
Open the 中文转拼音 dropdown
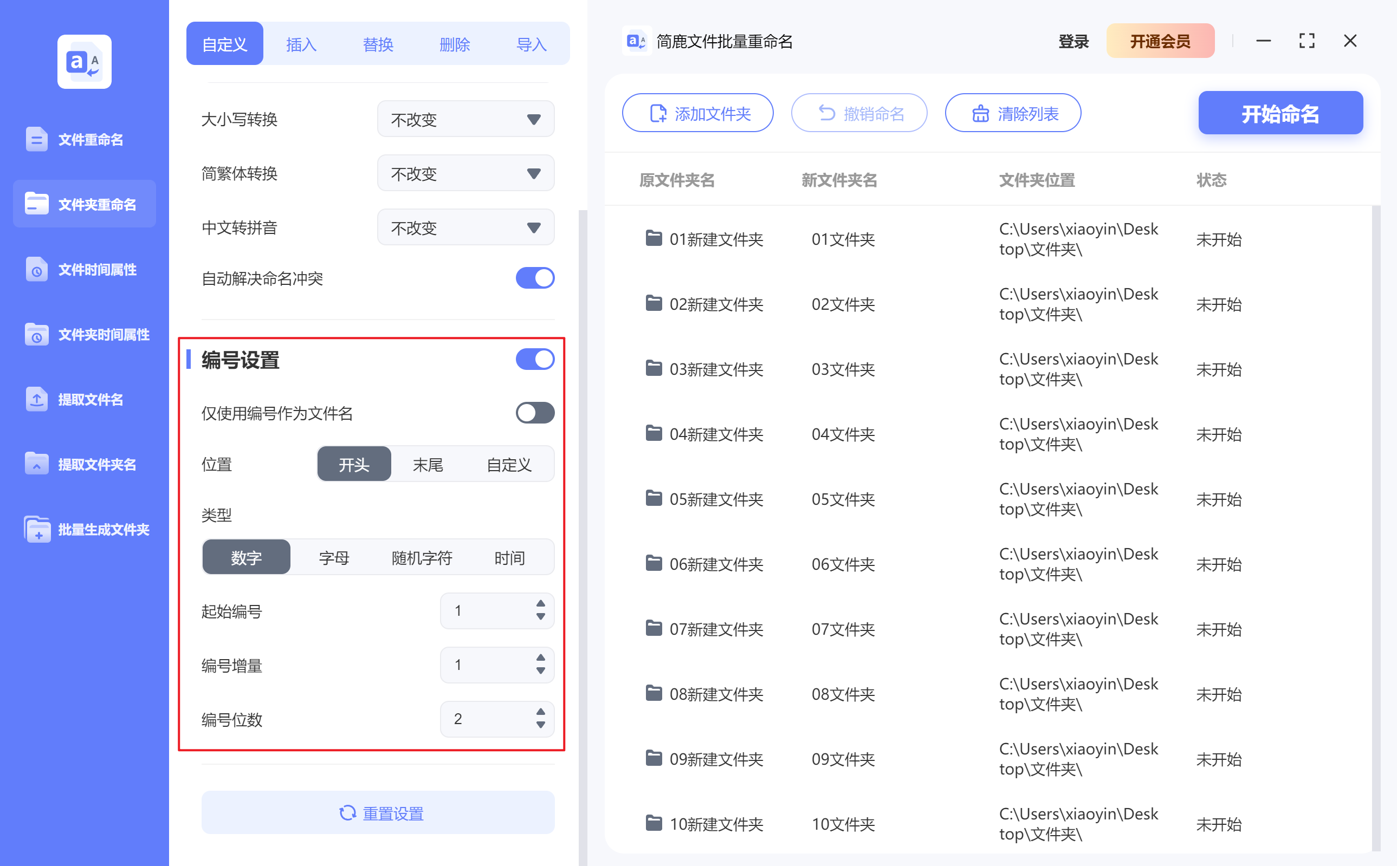pyautogui.click(x=465, y=227)
